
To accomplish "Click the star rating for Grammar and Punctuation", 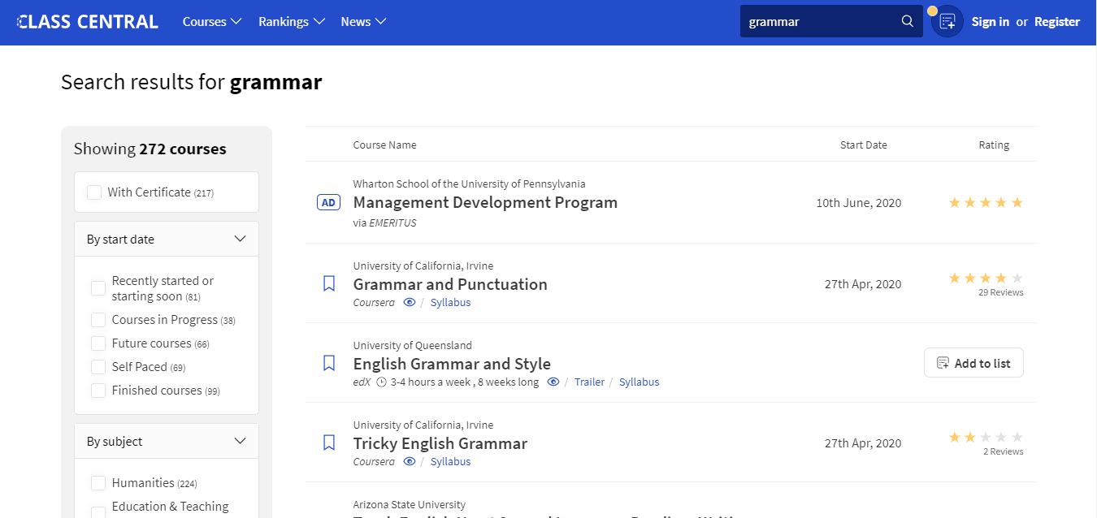I will 986,278.
